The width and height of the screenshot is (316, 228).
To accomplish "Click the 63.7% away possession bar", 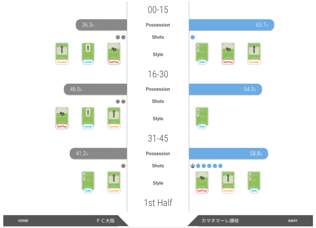I will [x=231, y=25].
